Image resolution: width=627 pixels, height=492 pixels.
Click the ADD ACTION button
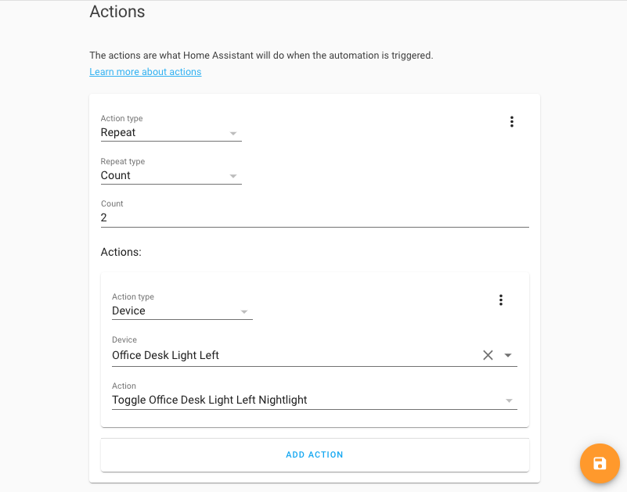tap(315, 454)
